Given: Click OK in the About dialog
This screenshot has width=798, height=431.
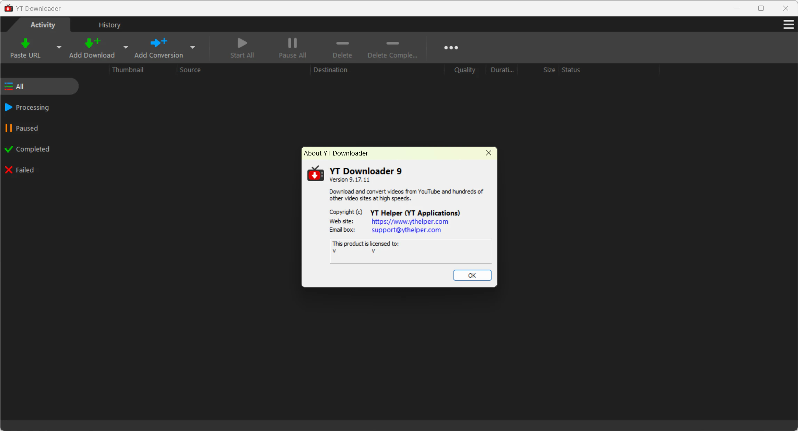Looking at the screenshot, I should coord(472,275).
